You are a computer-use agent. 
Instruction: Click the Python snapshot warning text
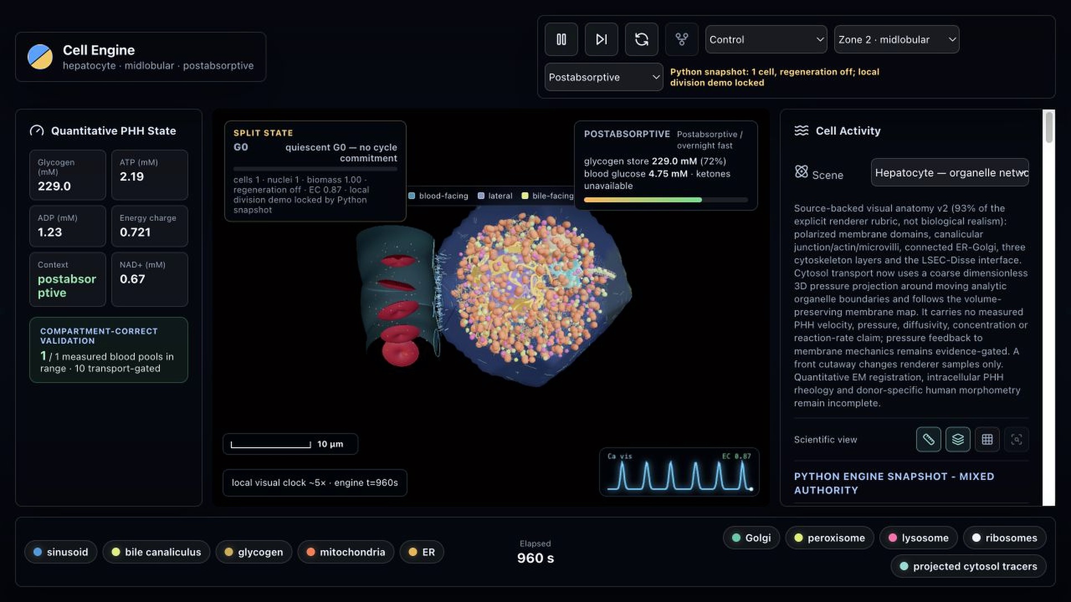775,77
